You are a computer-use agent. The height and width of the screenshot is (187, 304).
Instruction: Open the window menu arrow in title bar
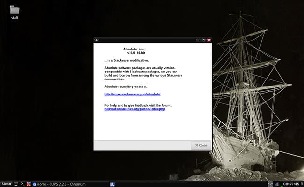click(x=97, y=40)
